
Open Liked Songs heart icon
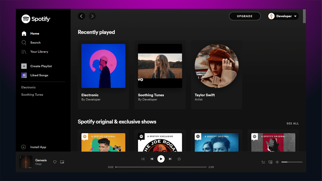pos(24,75)
